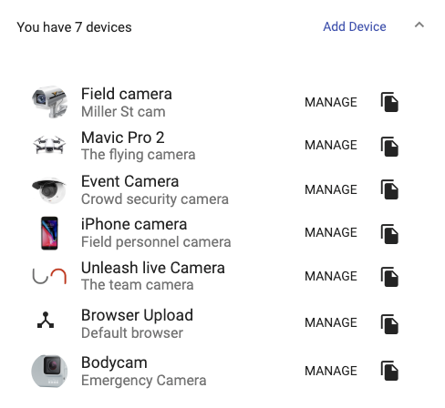This screenshot has height=408, width=445.
Task: Select the Mavic Pro 2 name
Action: (123, 138)
